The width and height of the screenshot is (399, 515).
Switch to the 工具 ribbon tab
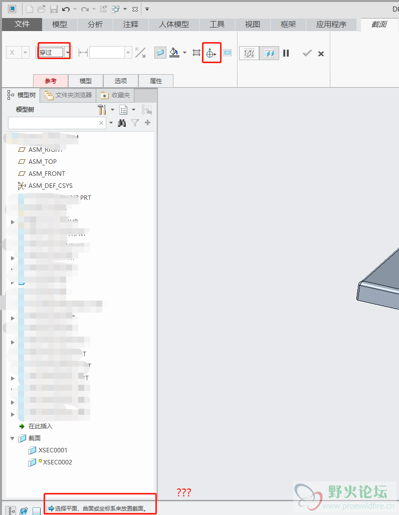(x=217, y=25)
